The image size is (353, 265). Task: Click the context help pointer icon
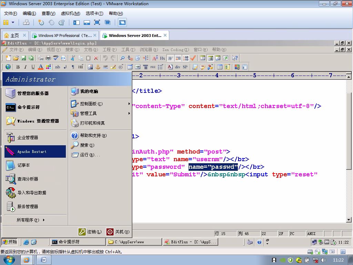pyautogui.click(x=235, y=58)
